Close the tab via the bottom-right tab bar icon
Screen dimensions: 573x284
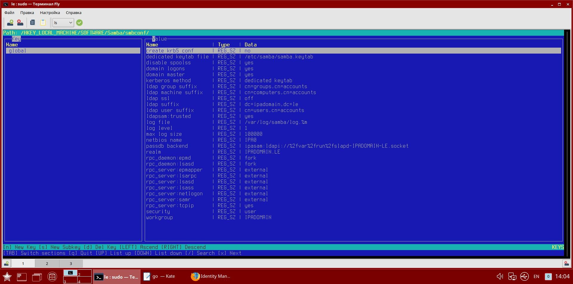[566, 263]
